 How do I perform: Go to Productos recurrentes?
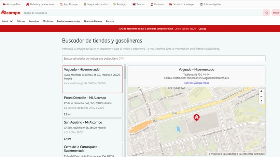click(68, 21)
